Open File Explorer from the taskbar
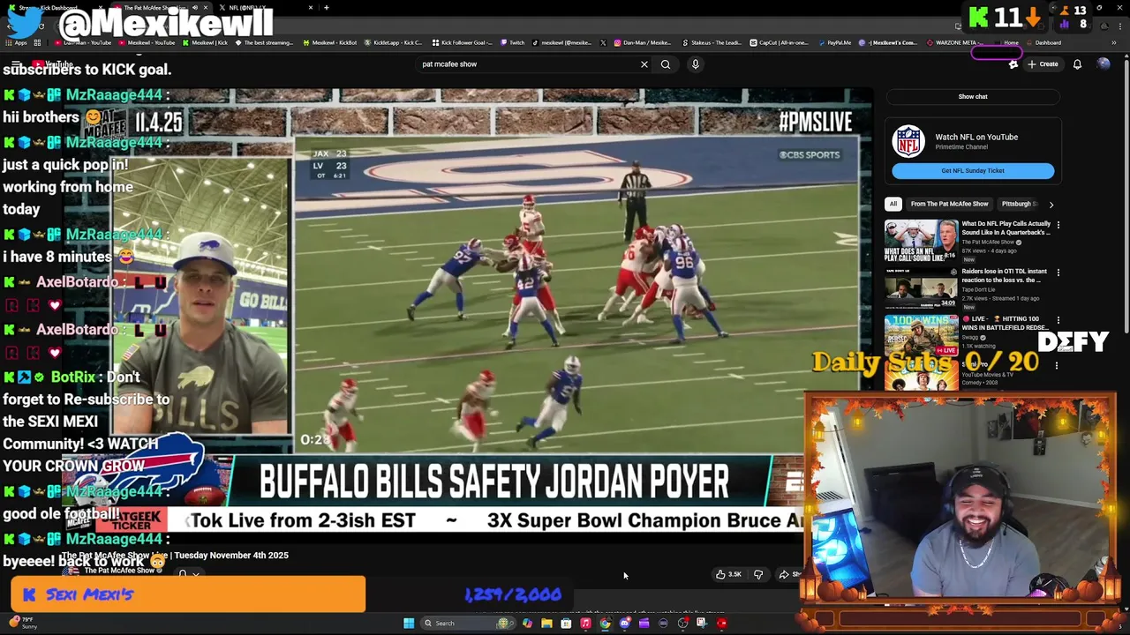 coord(546,624)
